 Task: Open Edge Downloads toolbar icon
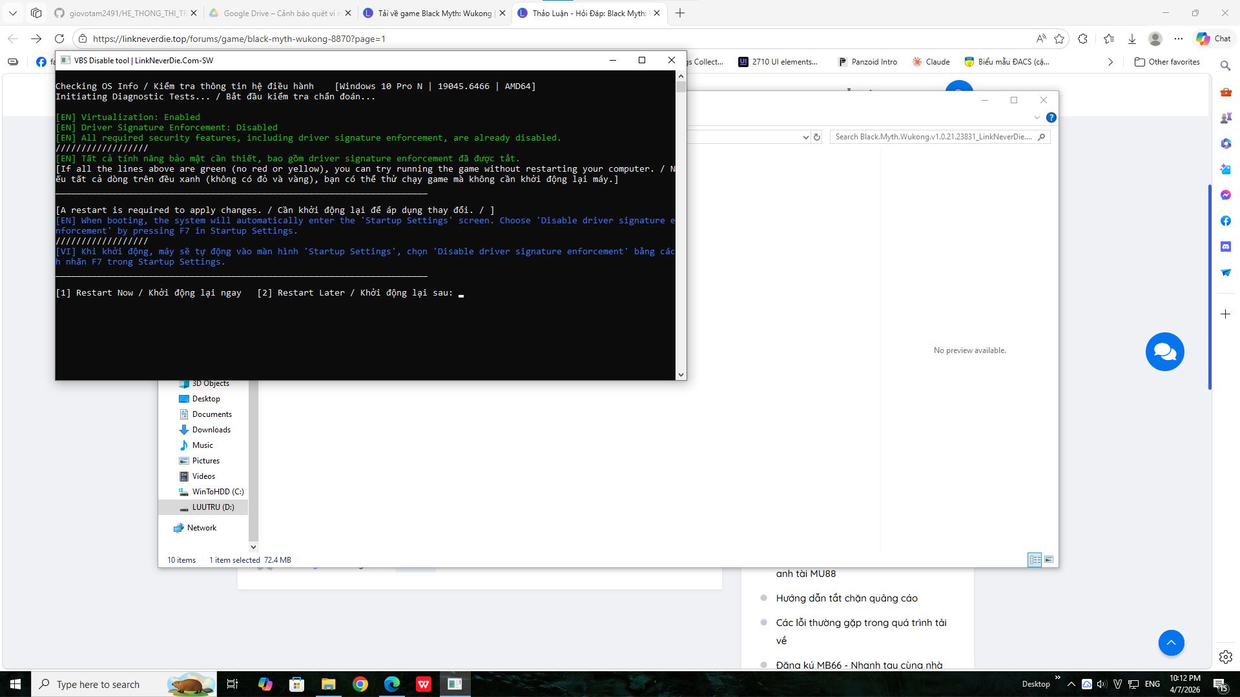pyautogui.click(x=1132, y=39)
